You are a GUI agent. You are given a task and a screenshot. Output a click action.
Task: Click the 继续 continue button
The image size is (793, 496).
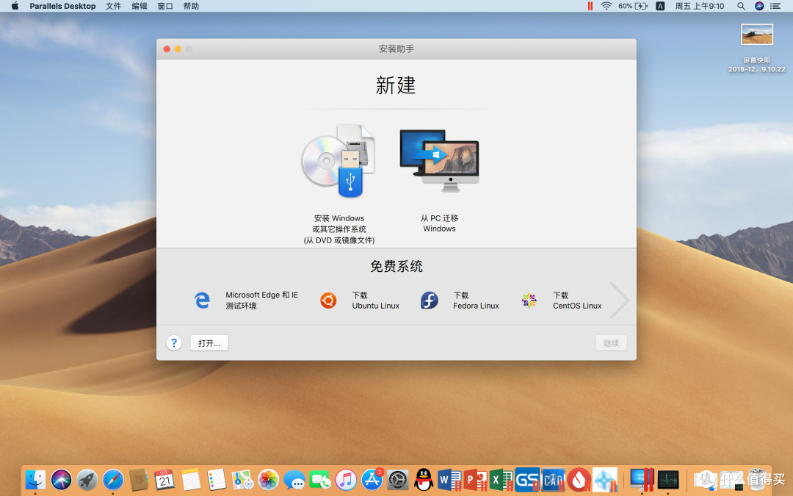pos(611,343)
